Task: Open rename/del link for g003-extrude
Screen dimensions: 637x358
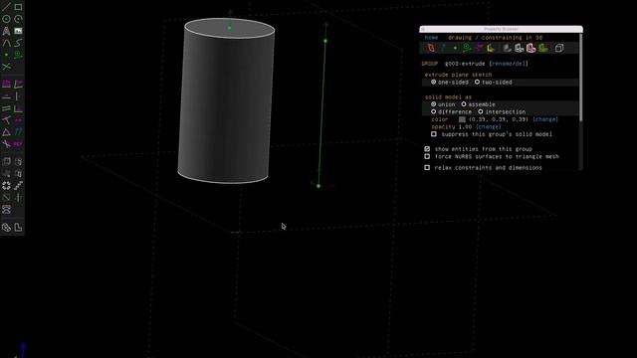Action: (x=509, y=64)
